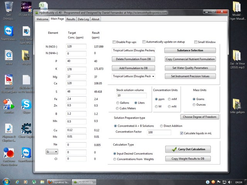Choose mM concentration units

pos(169,99)
